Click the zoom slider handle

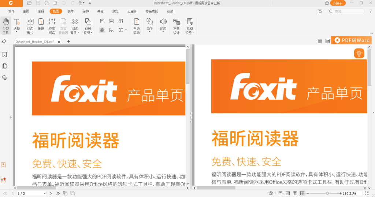point(327,193)
